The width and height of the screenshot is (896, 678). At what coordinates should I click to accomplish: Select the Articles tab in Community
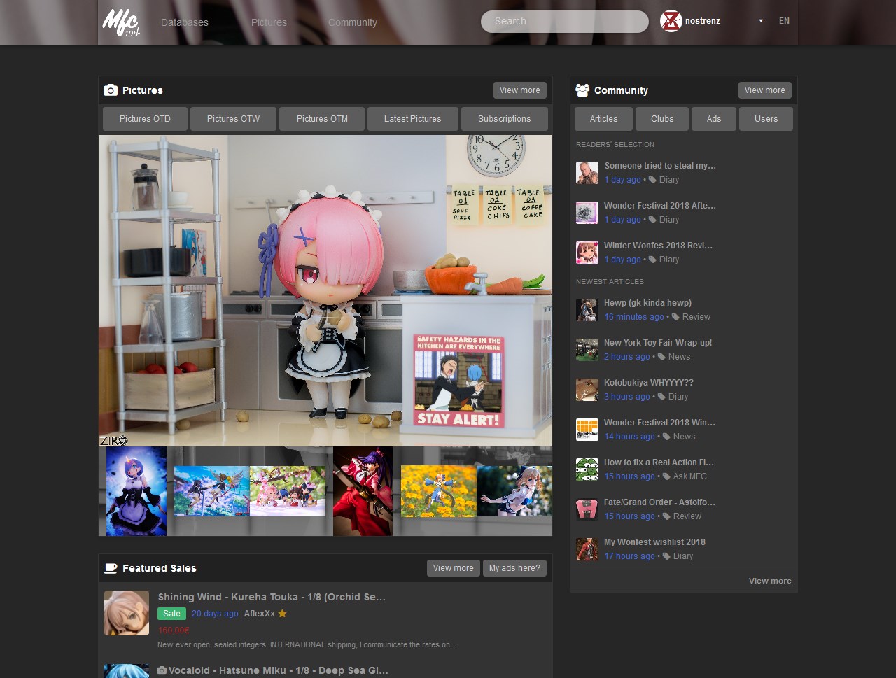[603, 119]
